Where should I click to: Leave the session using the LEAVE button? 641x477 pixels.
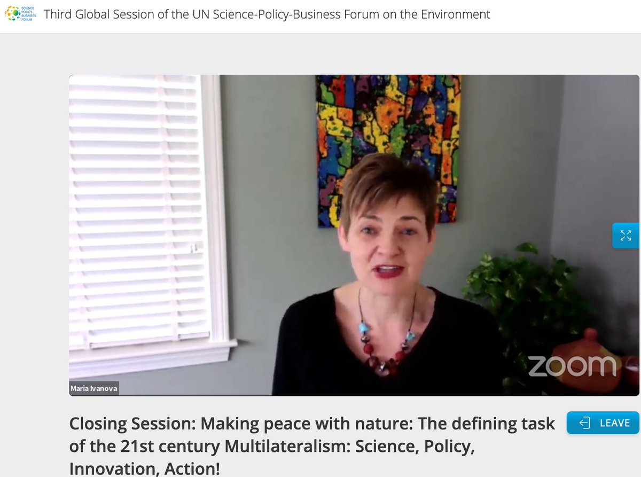[603, 423]
